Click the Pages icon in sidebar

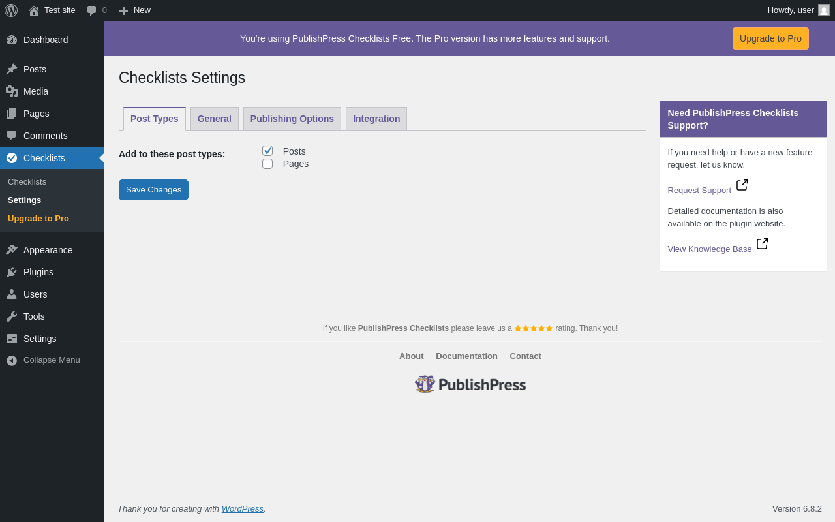[12, 114]
